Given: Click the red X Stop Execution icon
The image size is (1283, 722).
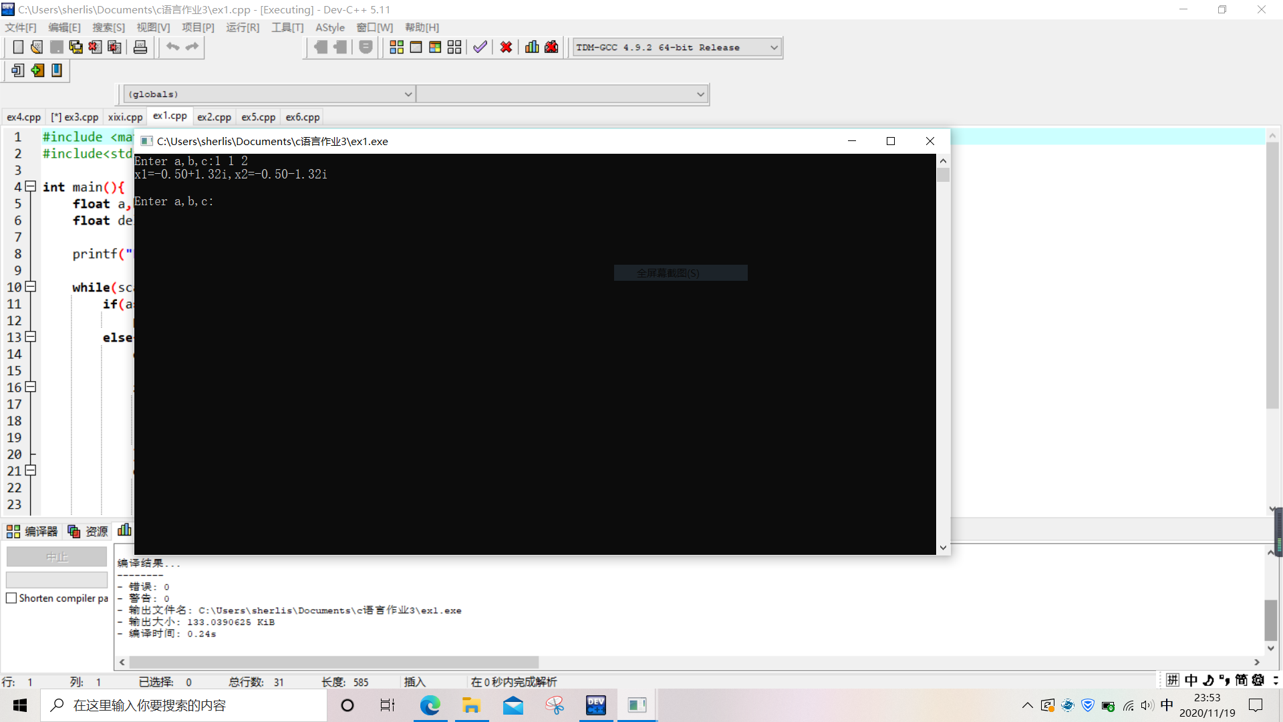Looking at the screenshot, I should click(x=506, y=47).
